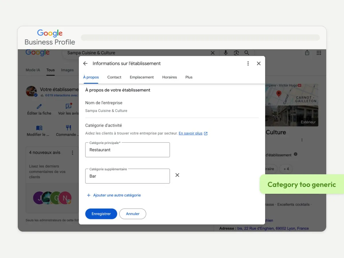Click the pink N reviewer avatar
The height and width of the screenshot is (258, 344).
[65, 198]
